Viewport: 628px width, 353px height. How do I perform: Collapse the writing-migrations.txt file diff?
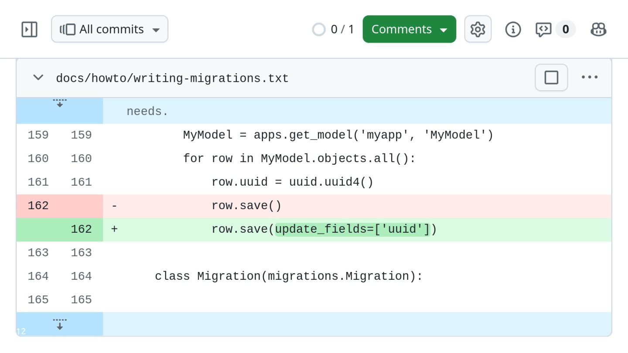38,78
